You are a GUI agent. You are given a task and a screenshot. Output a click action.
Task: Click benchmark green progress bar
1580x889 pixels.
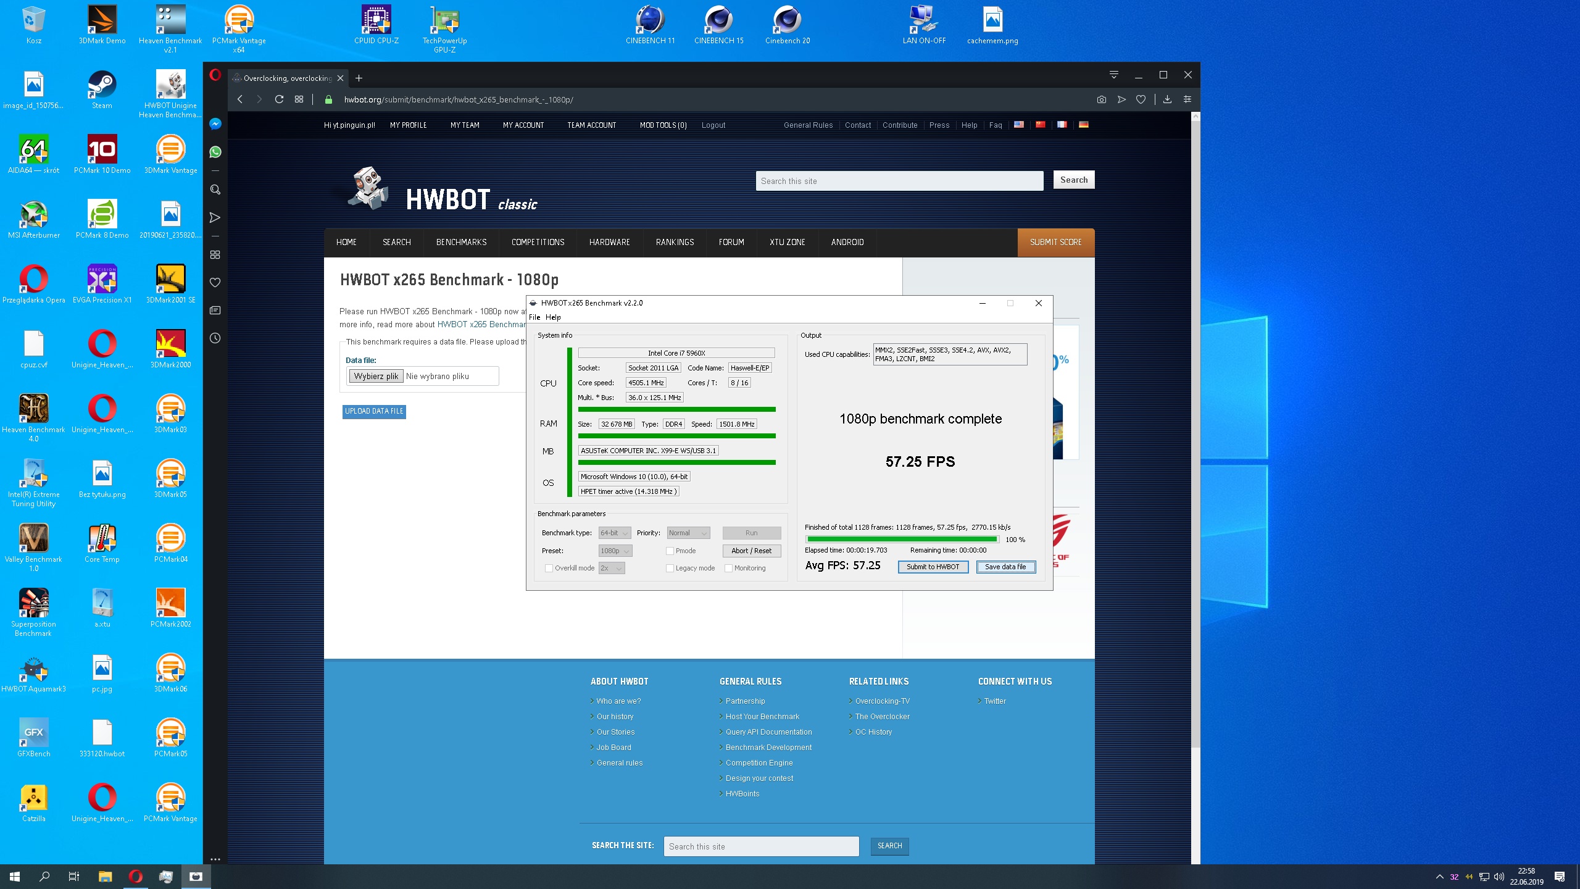coord(902,539)
